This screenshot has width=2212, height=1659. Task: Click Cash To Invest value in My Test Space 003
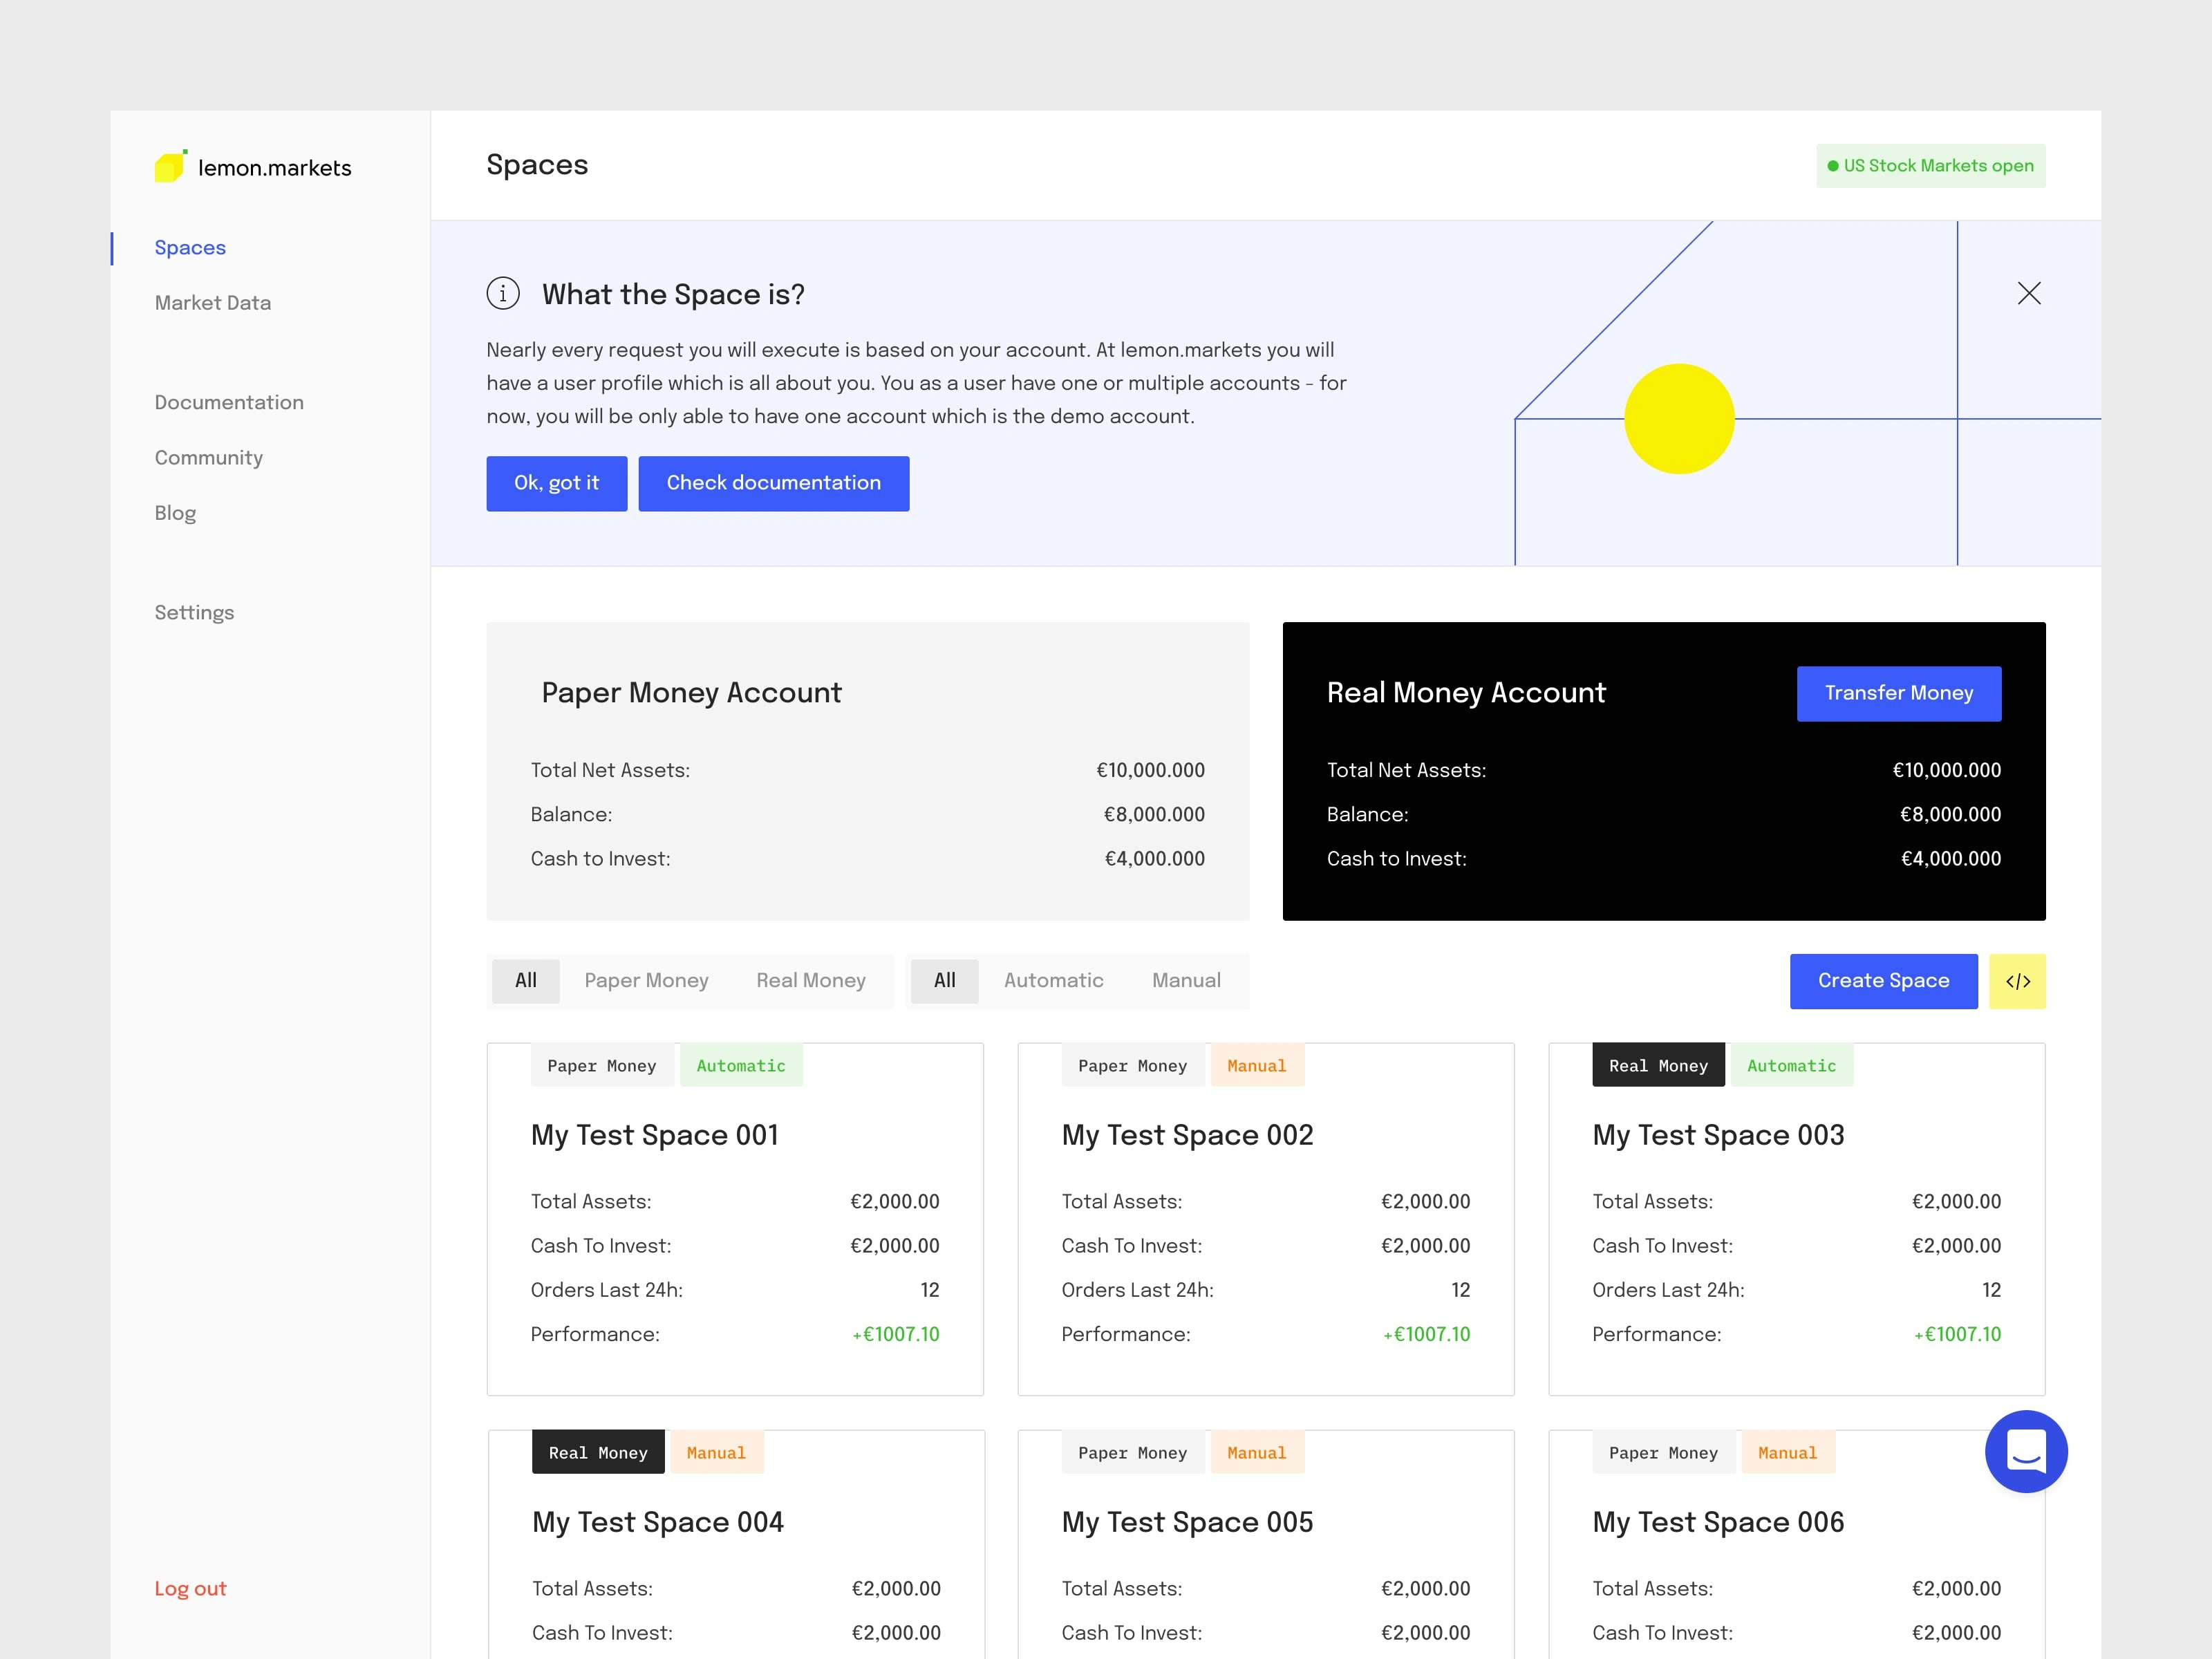(1957, 1246)
